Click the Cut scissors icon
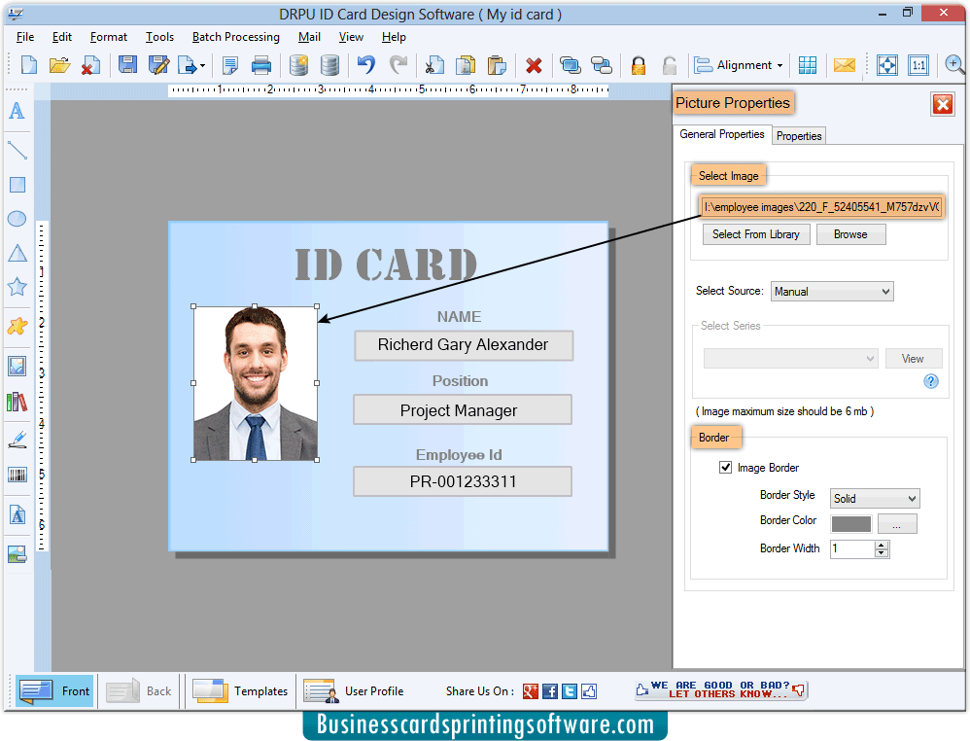This screenshot has height=741, width=970. [x=434, y=65]
